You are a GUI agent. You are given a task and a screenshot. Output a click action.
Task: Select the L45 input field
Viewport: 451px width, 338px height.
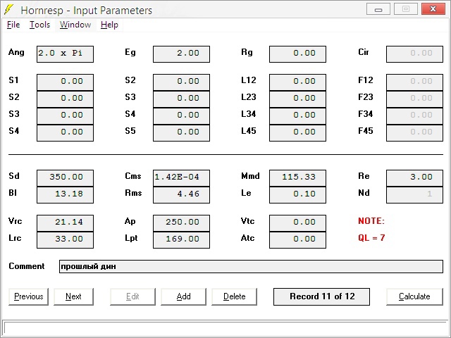point(297,133)
